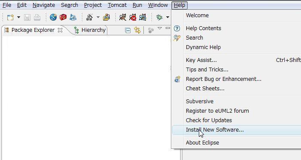Click the red GWT toolbox icon
301x160 pixels.
point(63,17)
